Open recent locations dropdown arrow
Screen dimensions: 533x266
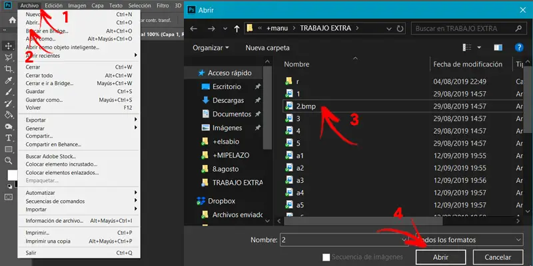pos(225,29)
